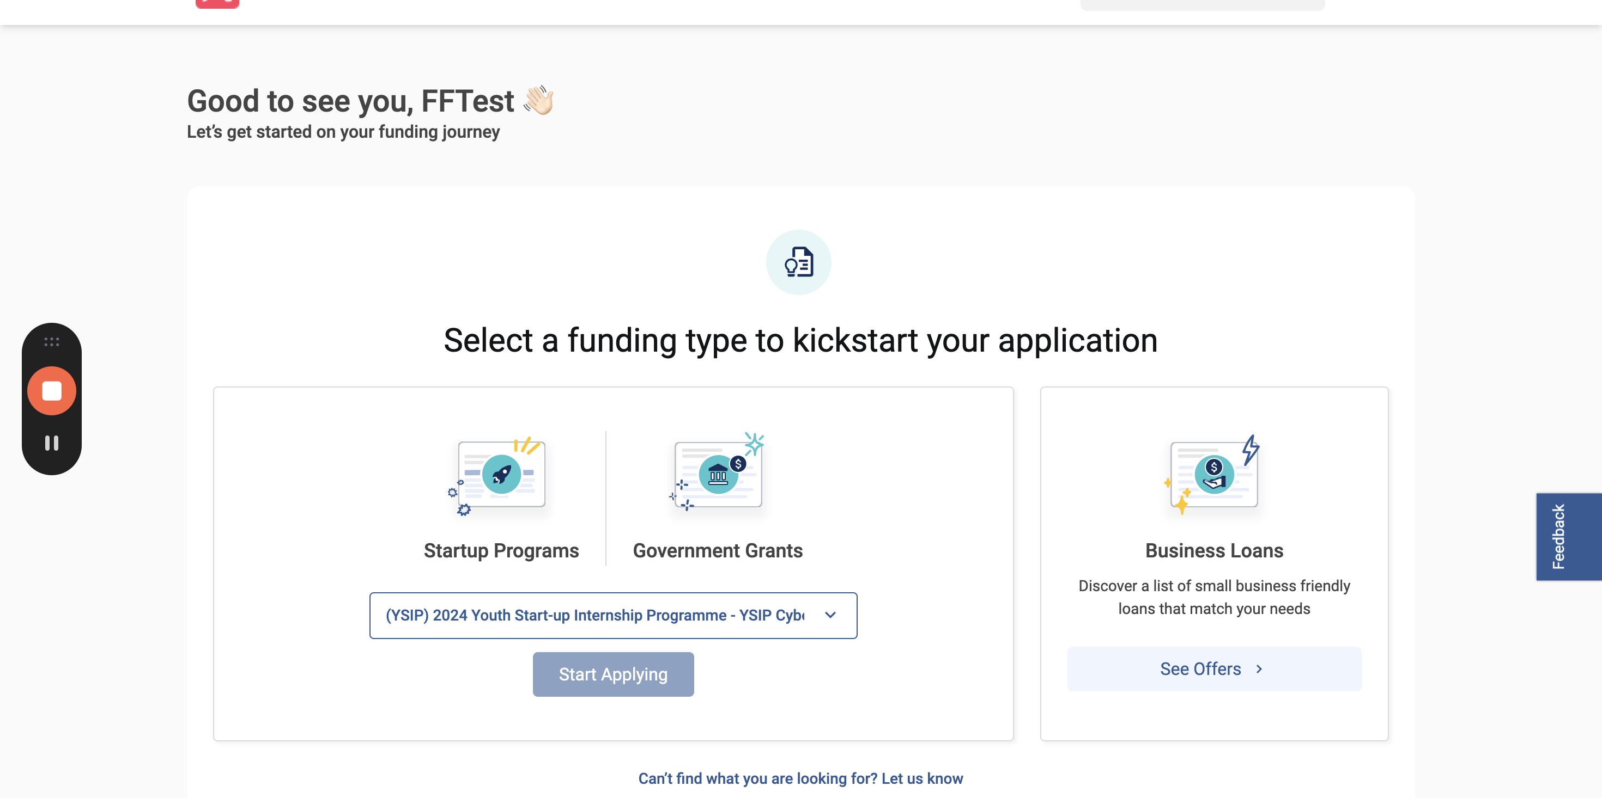This screenshot has width=1602, height=798.
Task: Open the YSIP 2024 Youth Start-up programme selector
Action: (613, 615)
